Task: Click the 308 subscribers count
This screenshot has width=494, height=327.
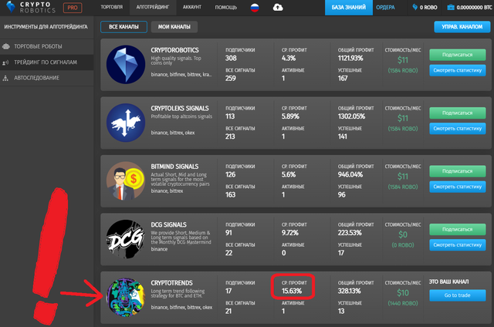Action: tap(231, 59)
